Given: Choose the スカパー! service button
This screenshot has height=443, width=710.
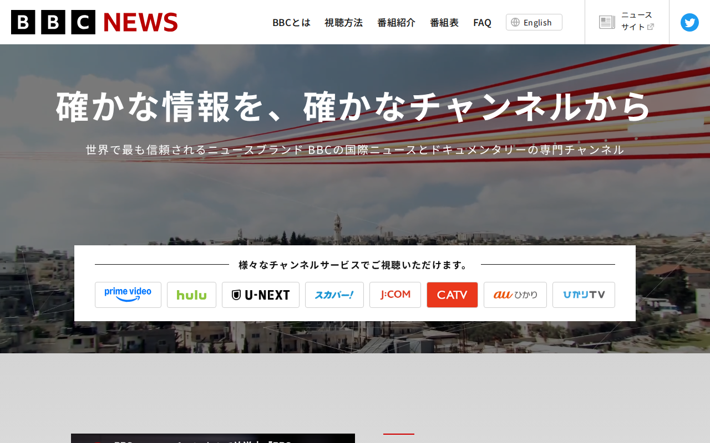Looking at the screenshot, I should click(x=334, y=295).
